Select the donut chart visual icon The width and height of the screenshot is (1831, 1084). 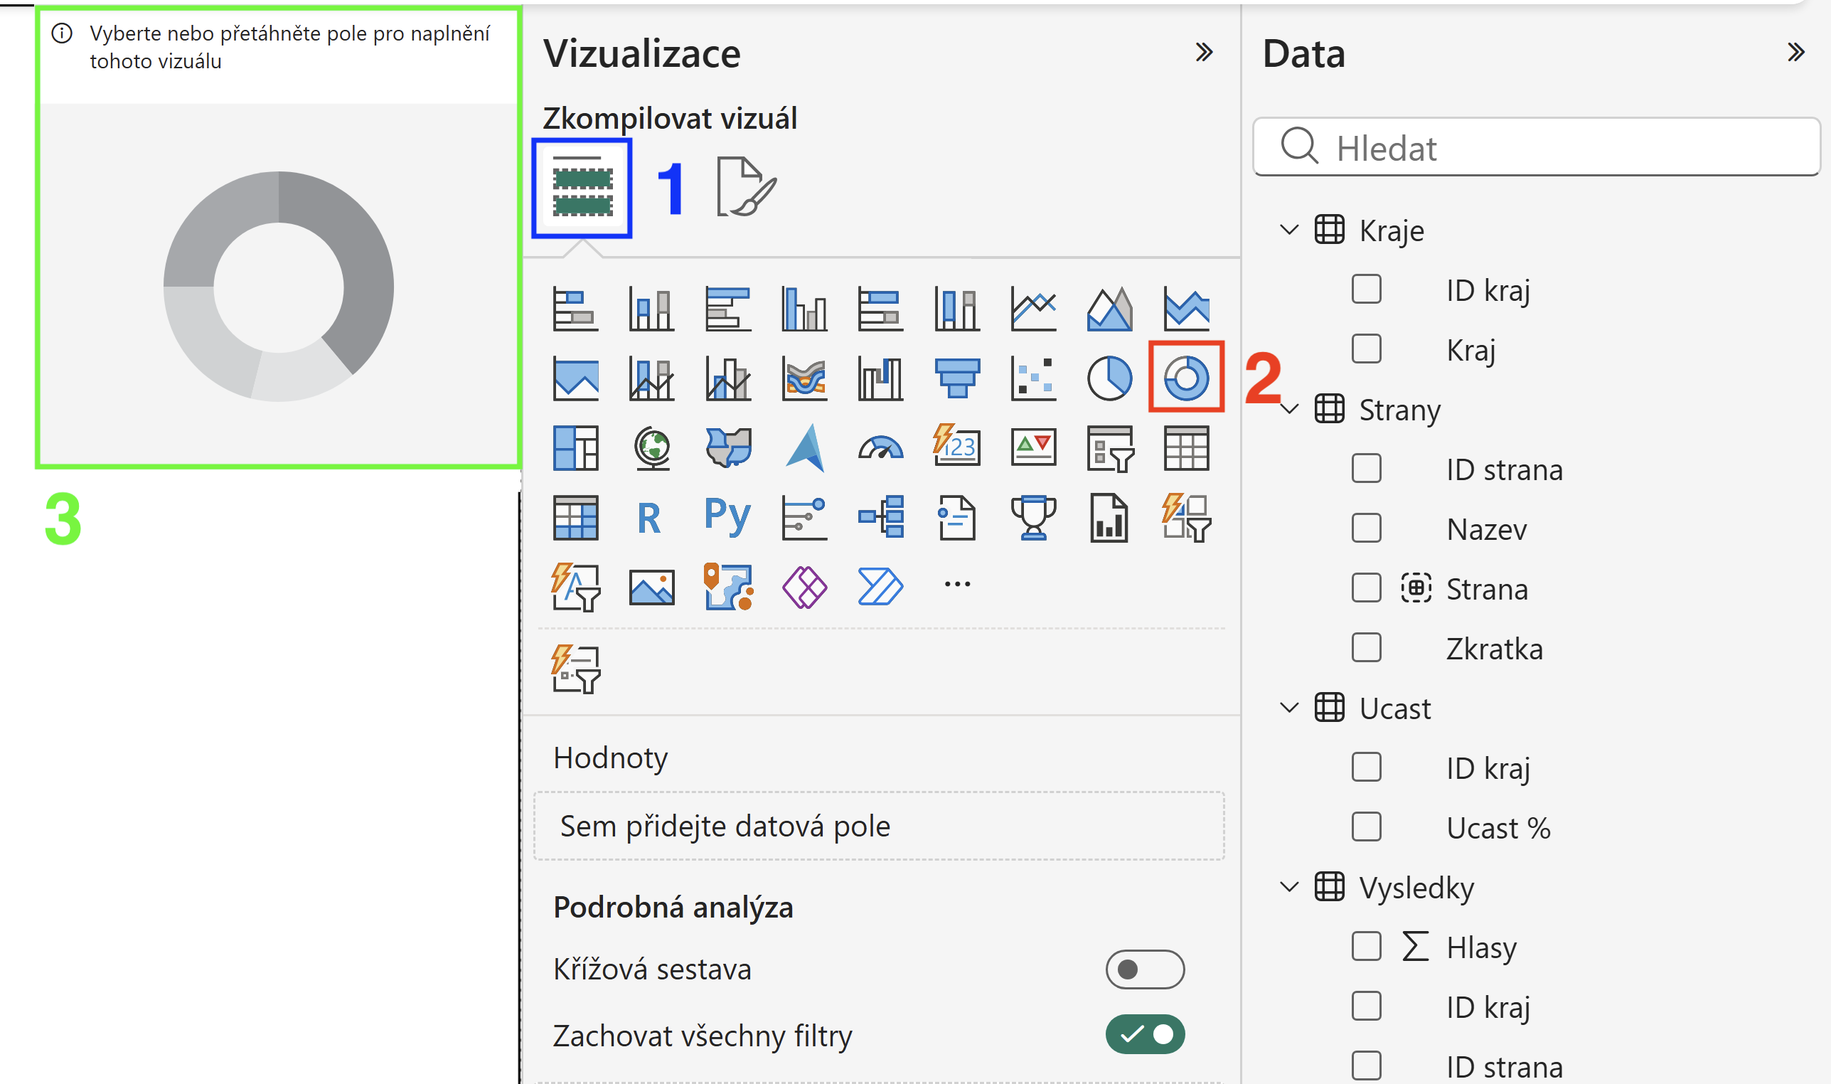[1185, 378]
